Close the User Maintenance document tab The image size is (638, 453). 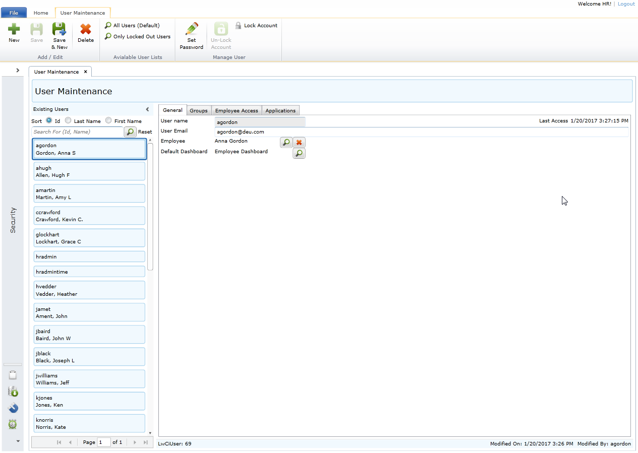(86, 72)
